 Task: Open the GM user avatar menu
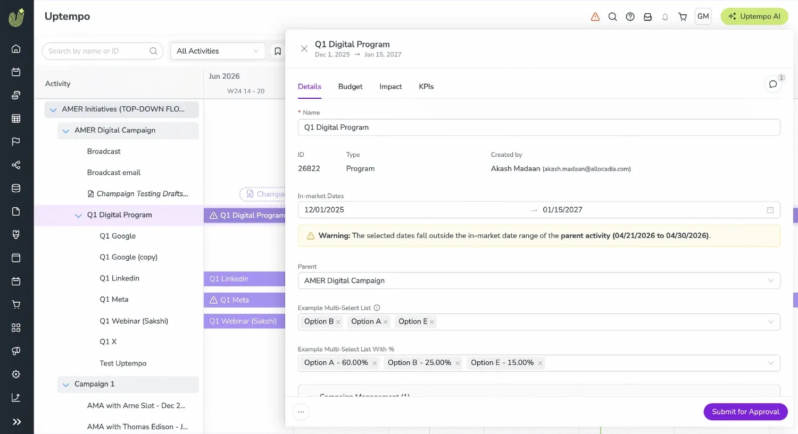(x=703, y=16)
